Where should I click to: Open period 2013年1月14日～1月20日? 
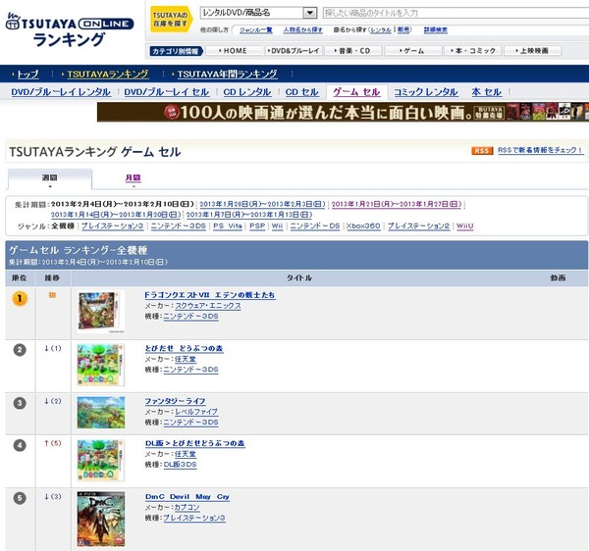click(116, 215)
